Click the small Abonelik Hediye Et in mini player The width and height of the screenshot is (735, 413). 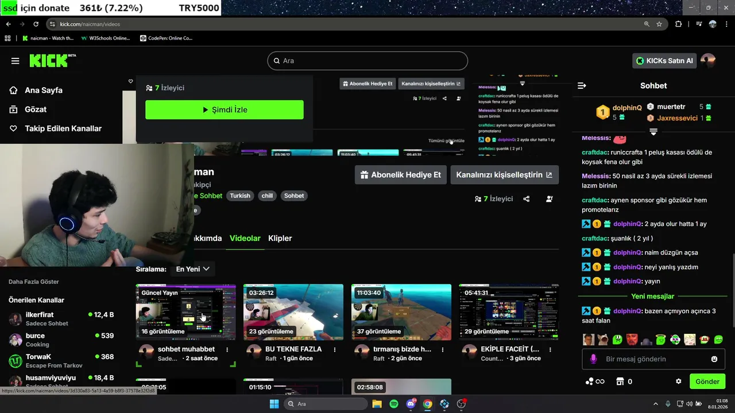[367, 84]
